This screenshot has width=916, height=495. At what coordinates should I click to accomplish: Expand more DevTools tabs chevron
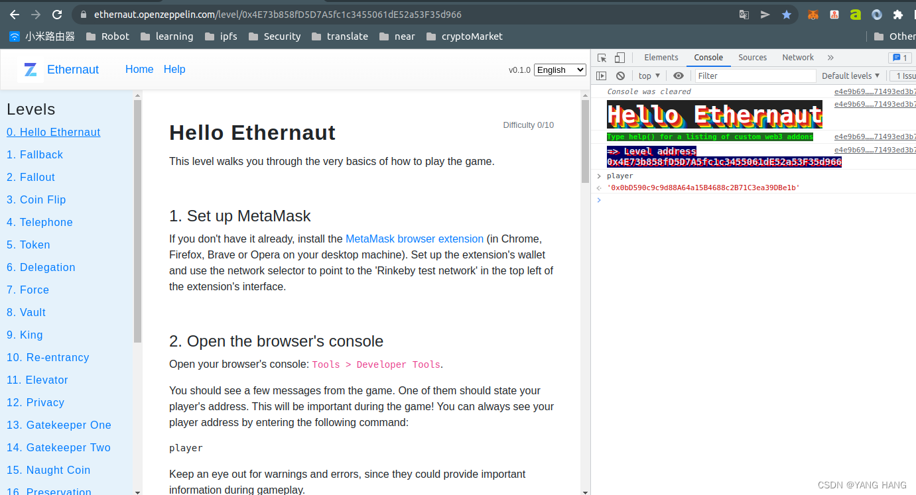click(830, 58)
